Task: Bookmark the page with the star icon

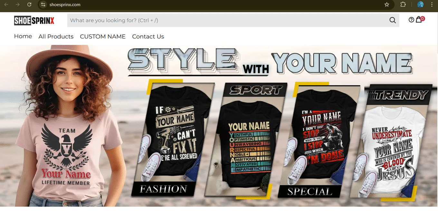Action: pos(387,5)
